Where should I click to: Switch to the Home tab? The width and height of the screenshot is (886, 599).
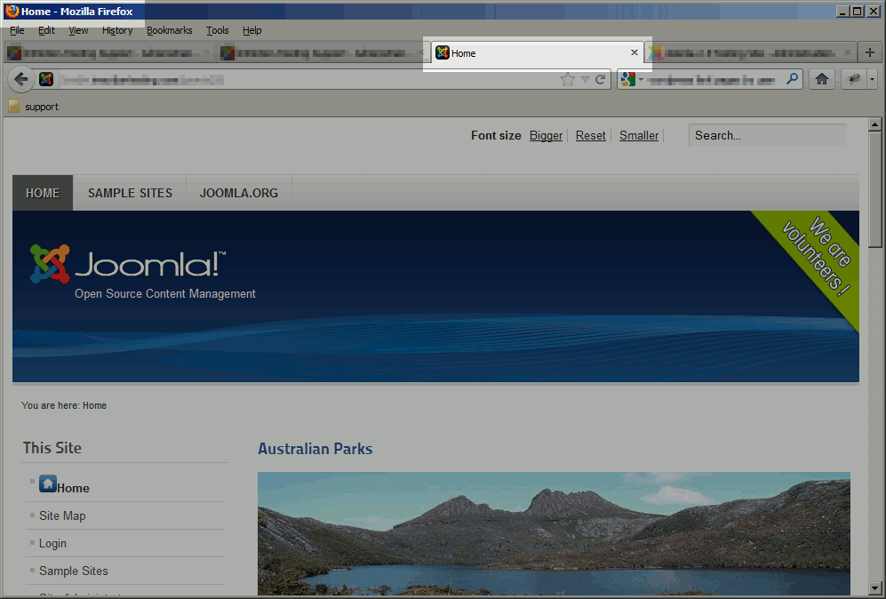538,53
